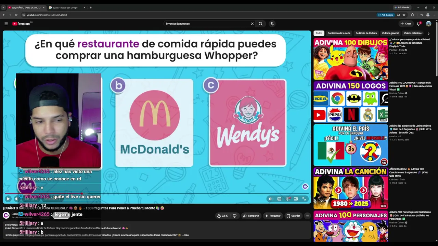Like the video with the thumbs-up button
438x246 pixels.
click(x=222, y=216)
